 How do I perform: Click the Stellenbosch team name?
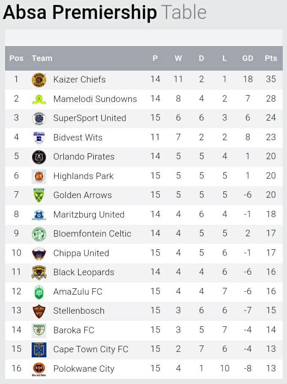tap(79, 311)
